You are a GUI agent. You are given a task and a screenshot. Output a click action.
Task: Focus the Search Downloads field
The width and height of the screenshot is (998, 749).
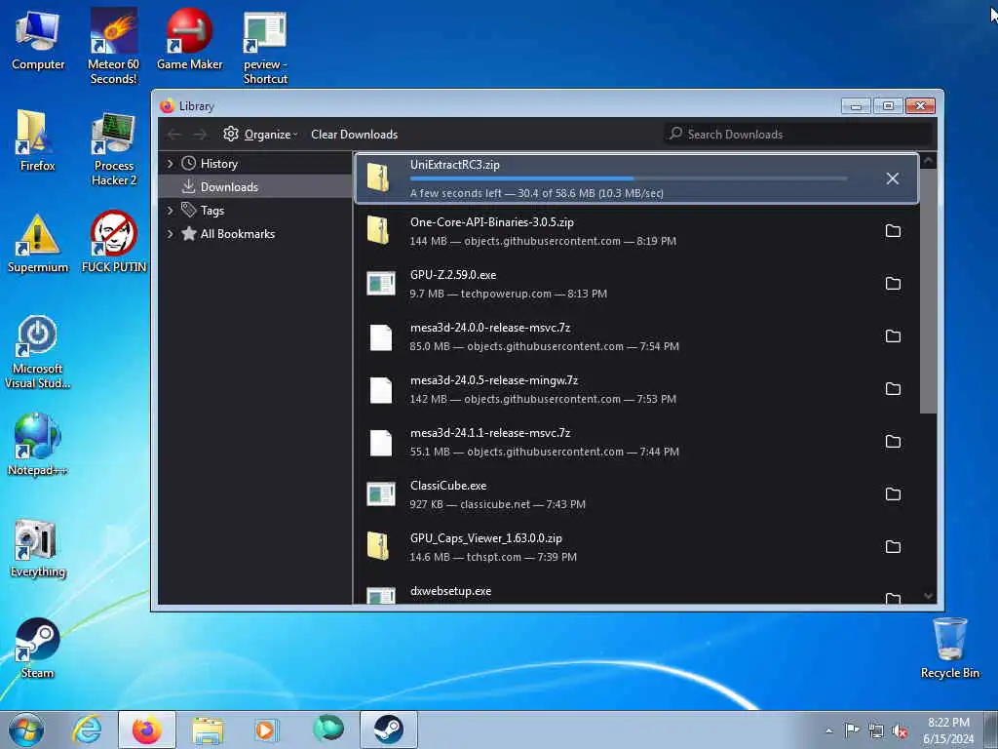click(x=798, y=135)
